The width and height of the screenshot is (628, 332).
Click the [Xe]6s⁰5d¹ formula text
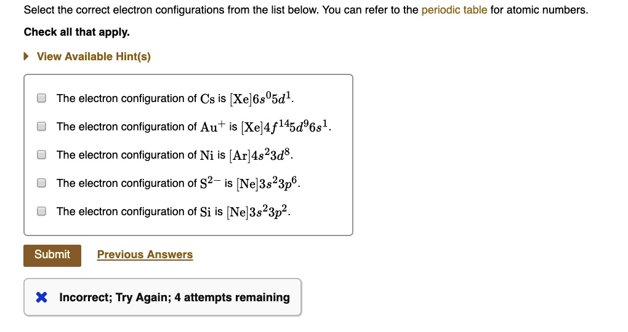pyautogui.click(x=262, y=98)
